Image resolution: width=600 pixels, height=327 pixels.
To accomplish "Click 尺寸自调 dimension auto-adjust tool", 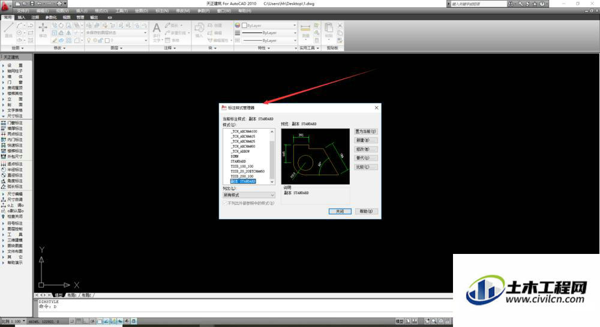I will (x=12, y=199).
